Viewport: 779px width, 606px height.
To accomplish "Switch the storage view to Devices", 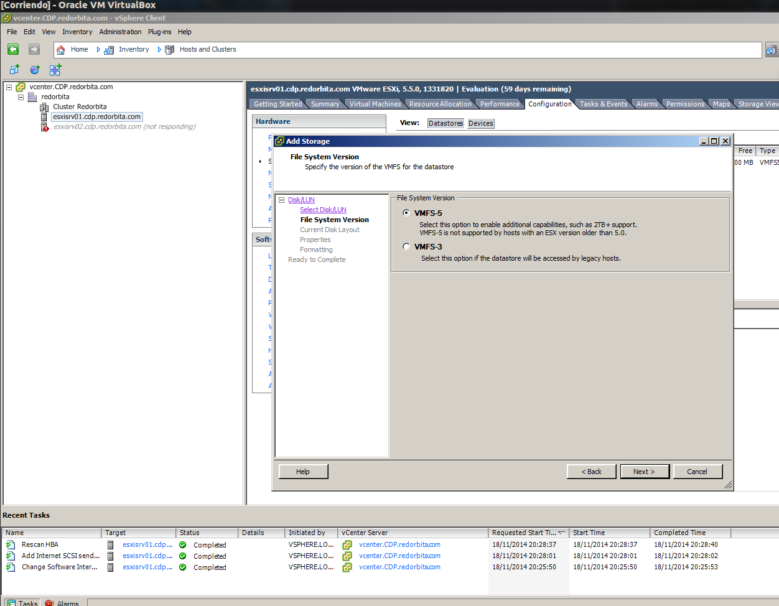I will tap(480, 123).
